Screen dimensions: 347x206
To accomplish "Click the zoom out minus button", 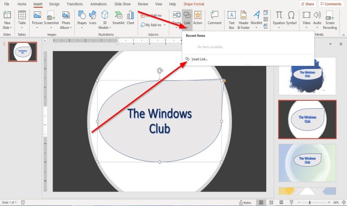I will 299,203.
